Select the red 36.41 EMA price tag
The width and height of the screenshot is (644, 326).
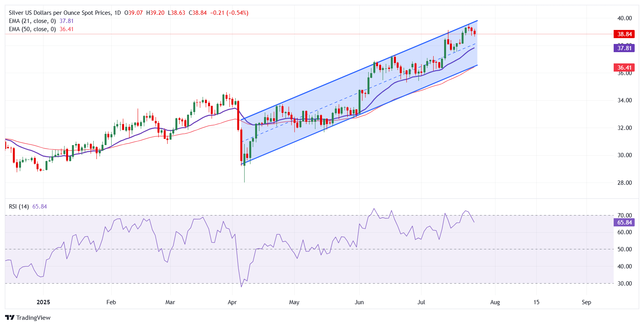pos(624,68)
